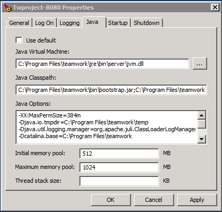Go to the Startup tab
The image size is (222, 212).
click(118, 23)
